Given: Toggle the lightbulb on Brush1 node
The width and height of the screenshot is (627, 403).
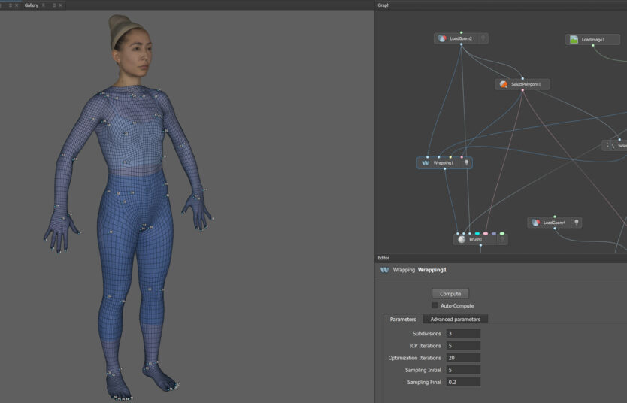Looking at the screenshot, I should [x=501, y=239].
